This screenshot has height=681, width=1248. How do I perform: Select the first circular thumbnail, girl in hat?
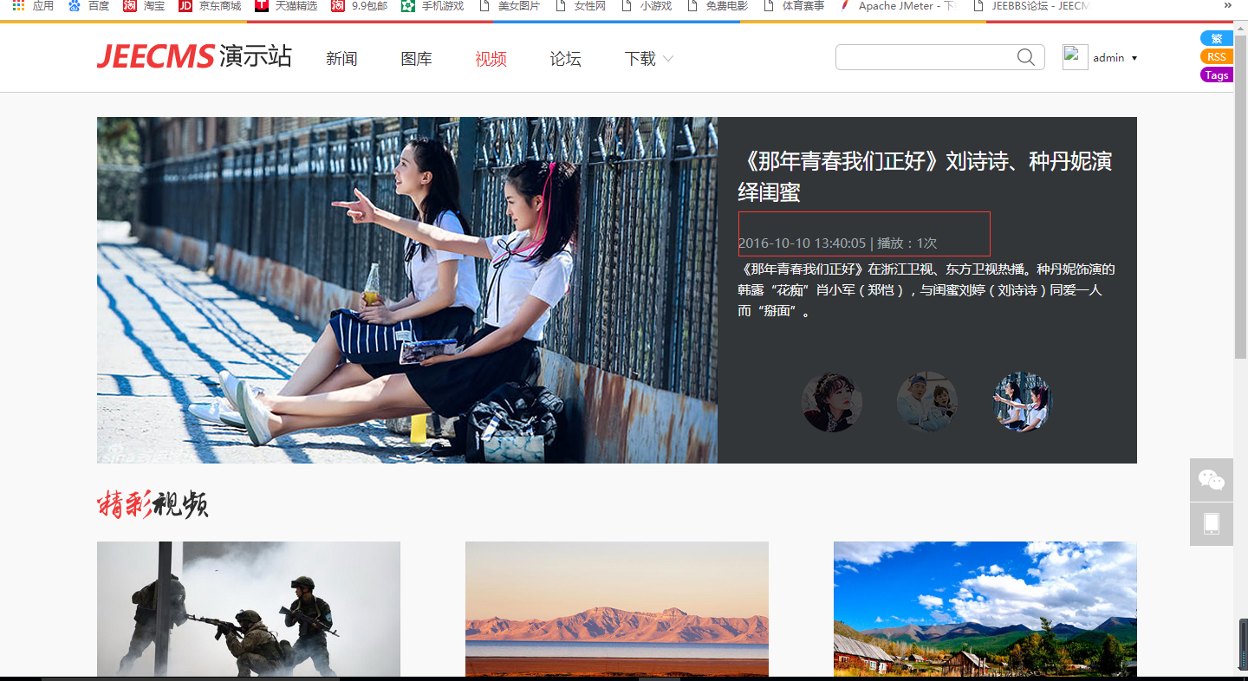pyautogui.click(x=832, y=402)
